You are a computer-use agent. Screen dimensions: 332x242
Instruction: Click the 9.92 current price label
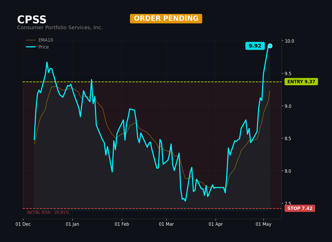coord(255,46)
